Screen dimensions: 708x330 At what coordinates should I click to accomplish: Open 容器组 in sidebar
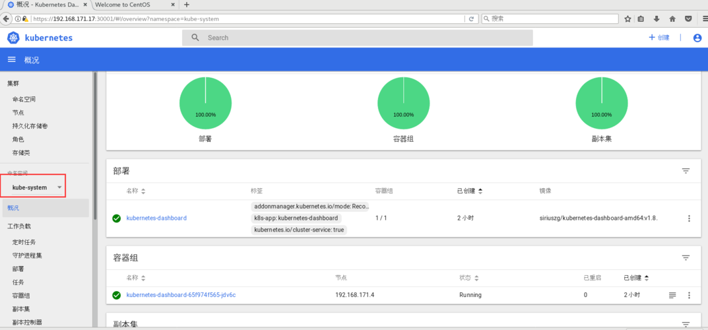tap(21, 296)
